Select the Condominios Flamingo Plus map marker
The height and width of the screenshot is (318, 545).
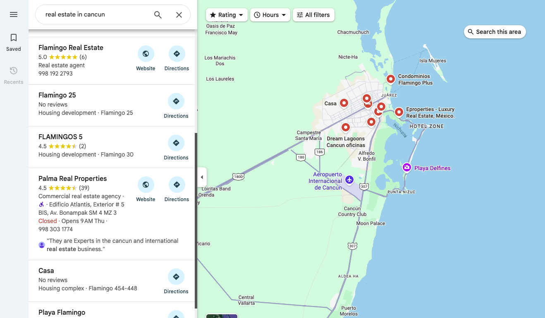point(391,78)
